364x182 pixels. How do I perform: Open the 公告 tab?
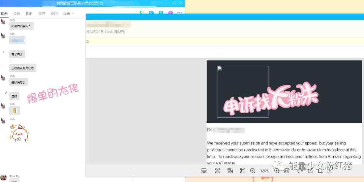coord(17,13)
